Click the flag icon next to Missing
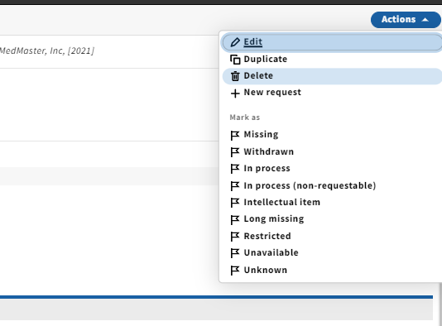This screenshot has height=326, width=442. (x=235, y=135)
